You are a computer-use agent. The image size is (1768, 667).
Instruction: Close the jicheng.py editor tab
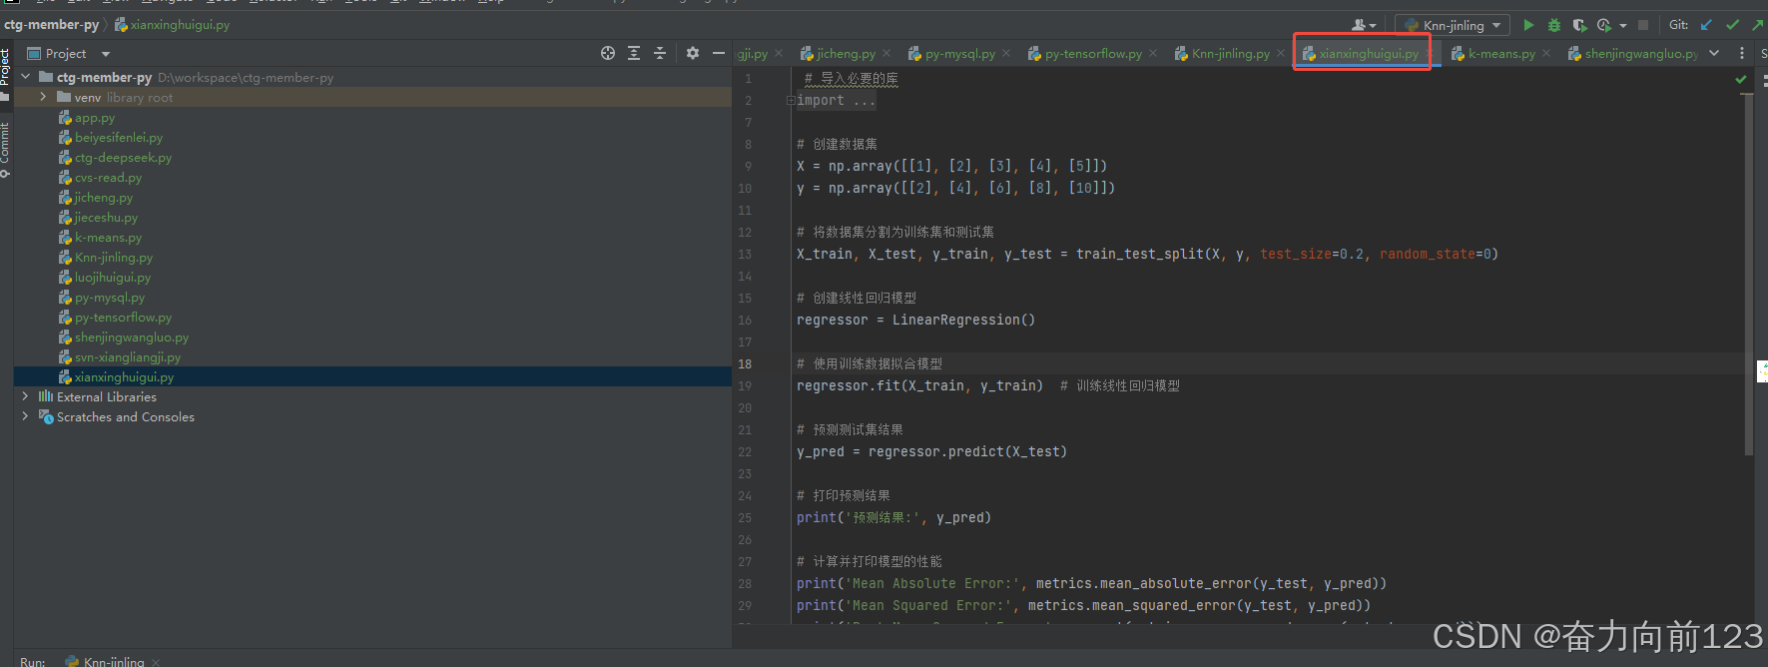[886, 53]
